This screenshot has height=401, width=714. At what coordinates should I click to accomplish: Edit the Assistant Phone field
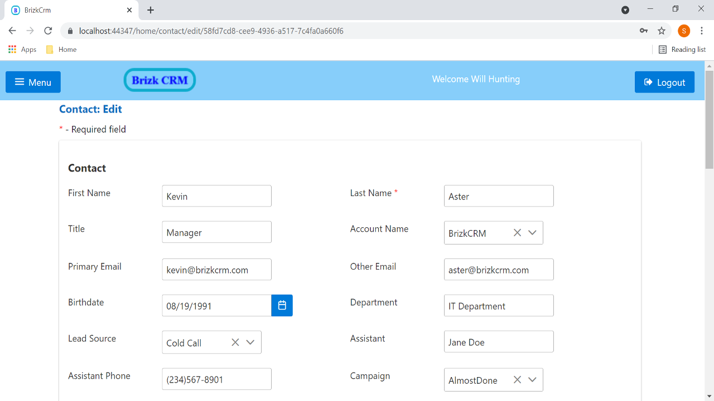pyautogui.click(x=217, y=379)
